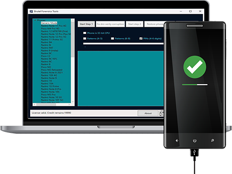The image size is (232, 174).
Task: Select Redmi Note 9
Action: coord(49,78)
